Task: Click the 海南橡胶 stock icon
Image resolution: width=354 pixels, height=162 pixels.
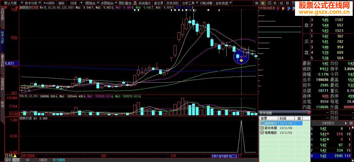Action: tap(262, 133)
